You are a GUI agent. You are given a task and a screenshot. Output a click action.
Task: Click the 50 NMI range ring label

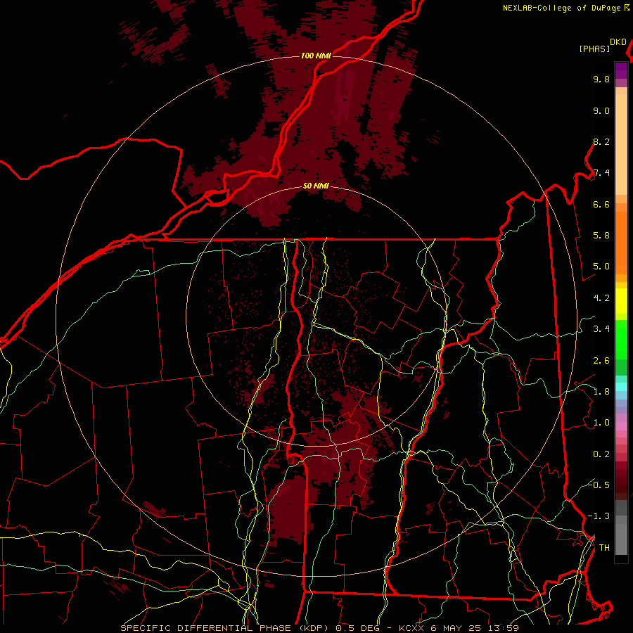pos(316,186)
